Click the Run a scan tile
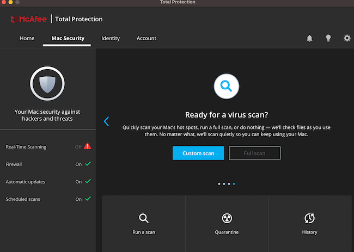The image size is (354, 252). [144, 224]
